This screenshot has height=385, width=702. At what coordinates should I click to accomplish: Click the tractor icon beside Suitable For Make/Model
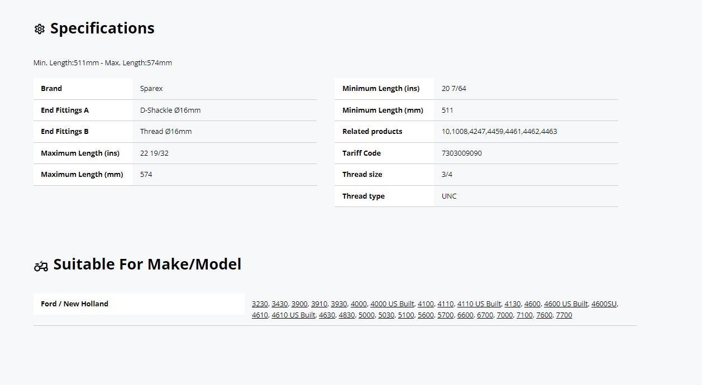[x=41, y=266]
